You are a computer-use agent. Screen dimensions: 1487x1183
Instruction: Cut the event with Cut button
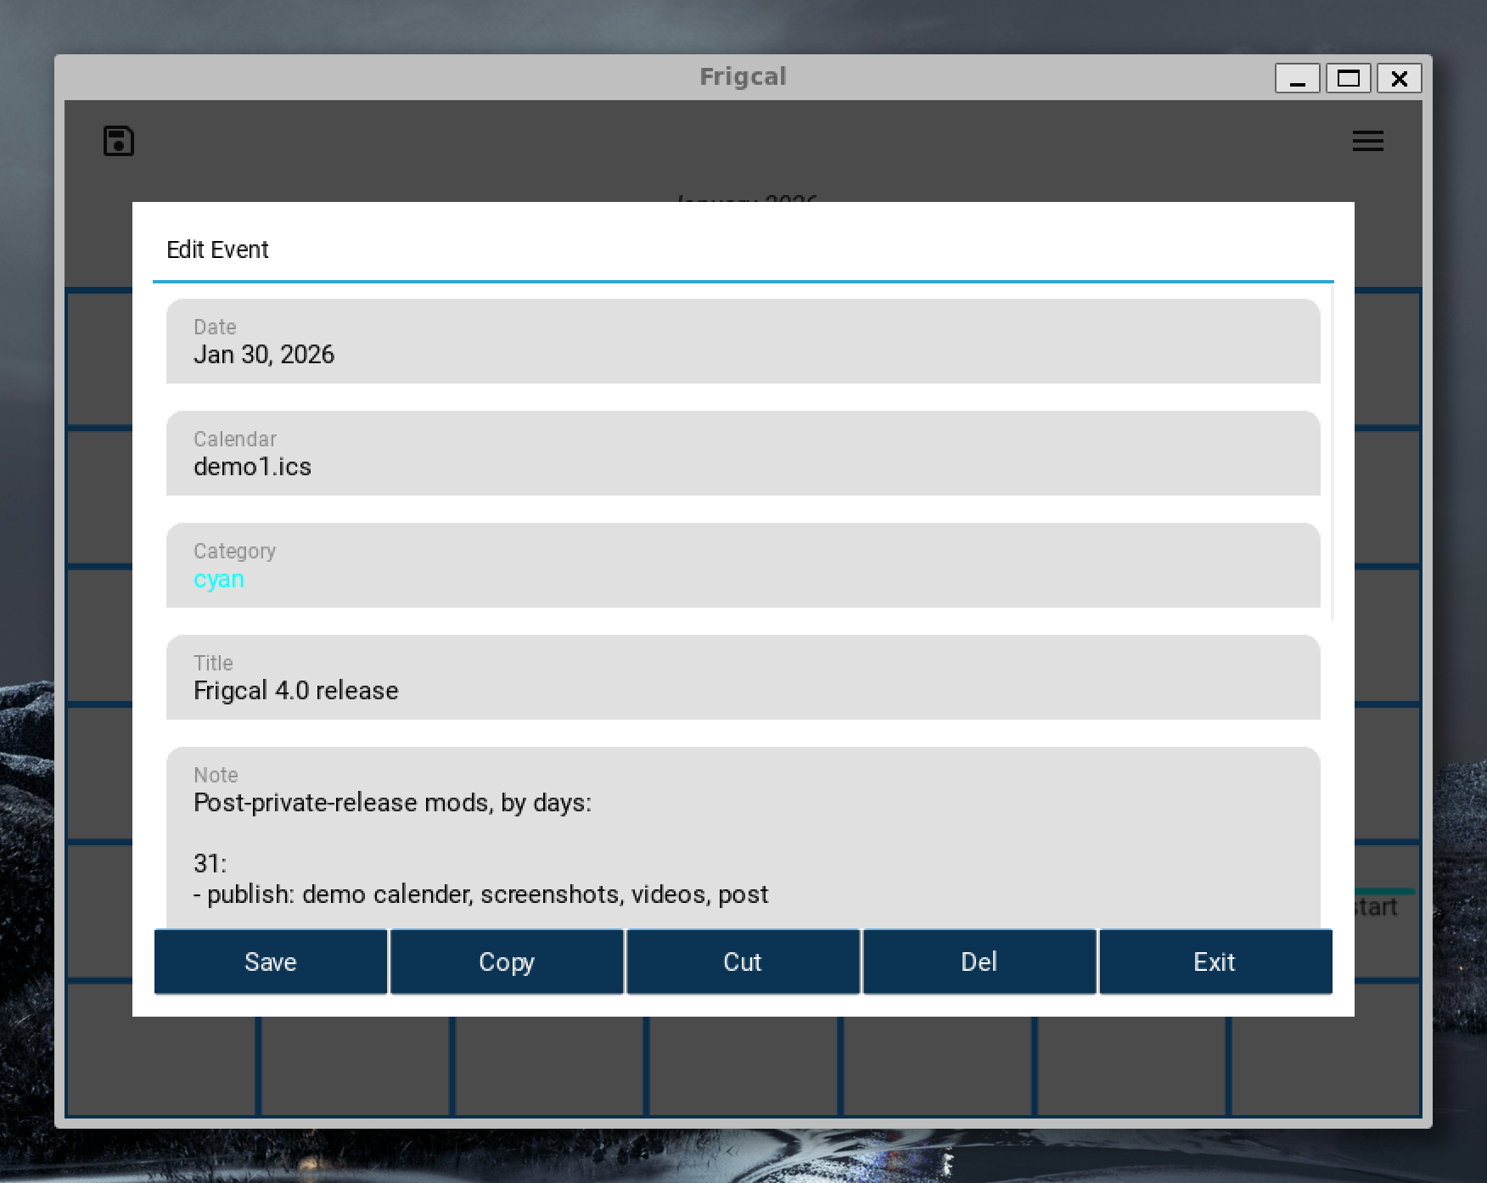(x=743, y=962)
